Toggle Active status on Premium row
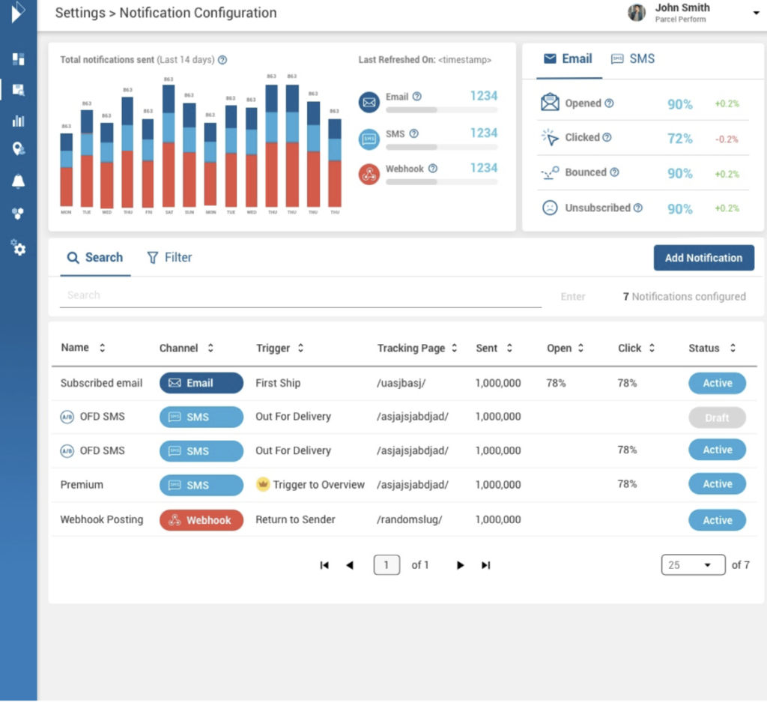 [717, 484]
